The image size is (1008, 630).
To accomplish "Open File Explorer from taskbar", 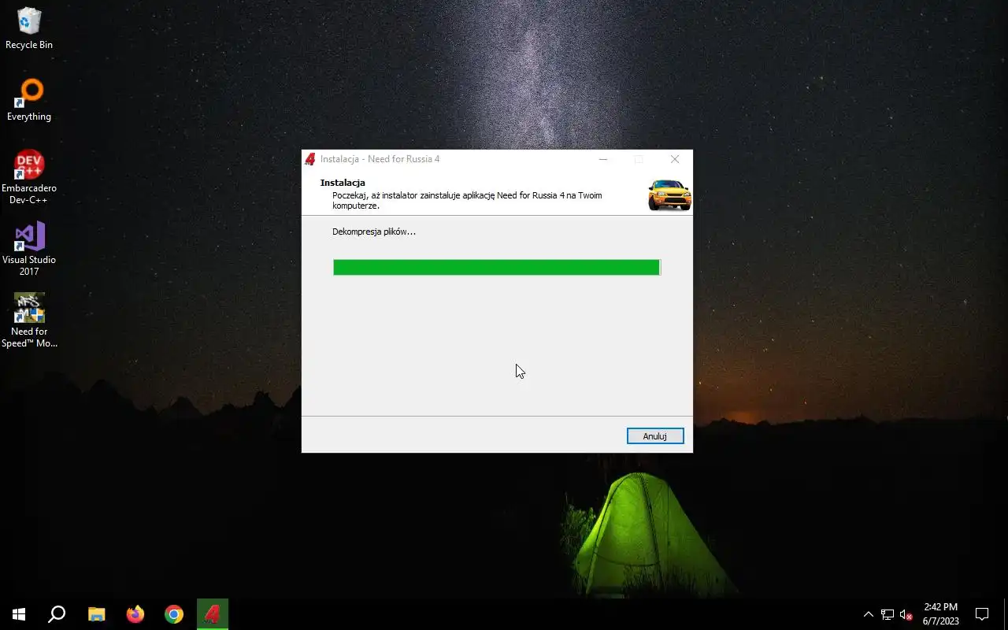I will pyautogui.click(x=96, y=614).
